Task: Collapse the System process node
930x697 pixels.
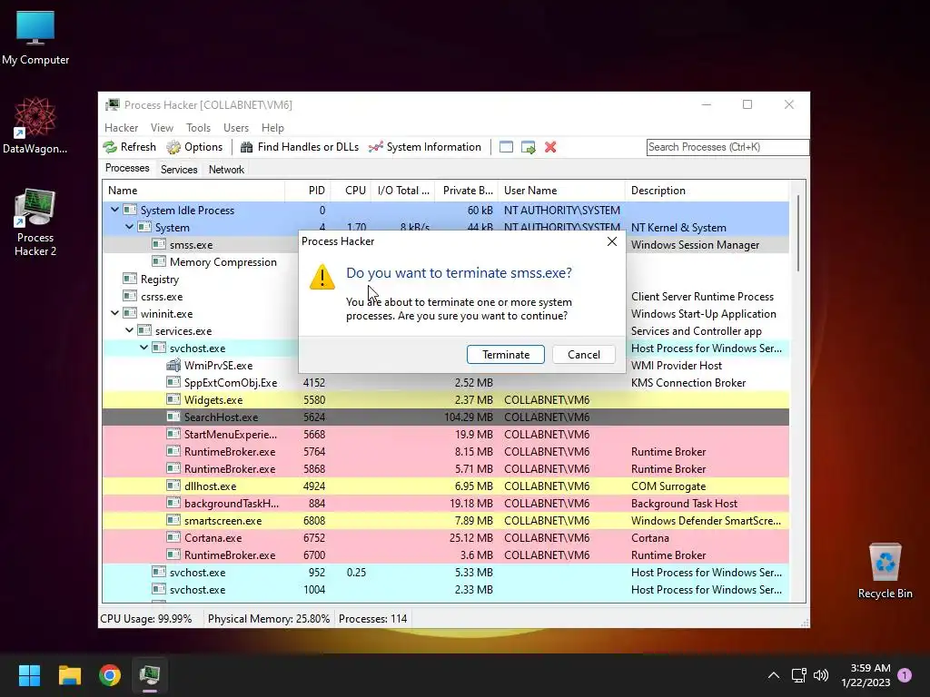Action: click(x=129, y=227)
